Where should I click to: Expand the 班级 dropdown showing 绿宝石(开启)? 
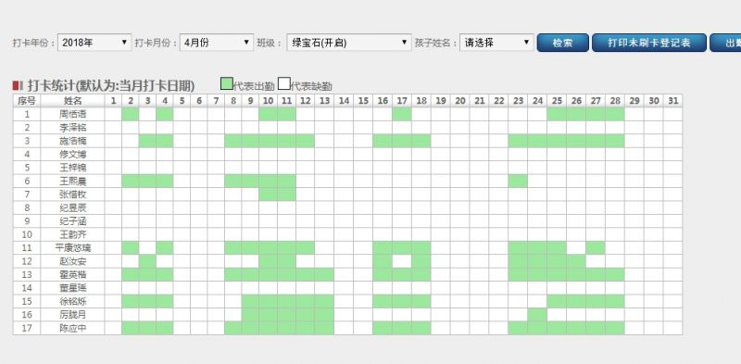(x=349, y=43)
